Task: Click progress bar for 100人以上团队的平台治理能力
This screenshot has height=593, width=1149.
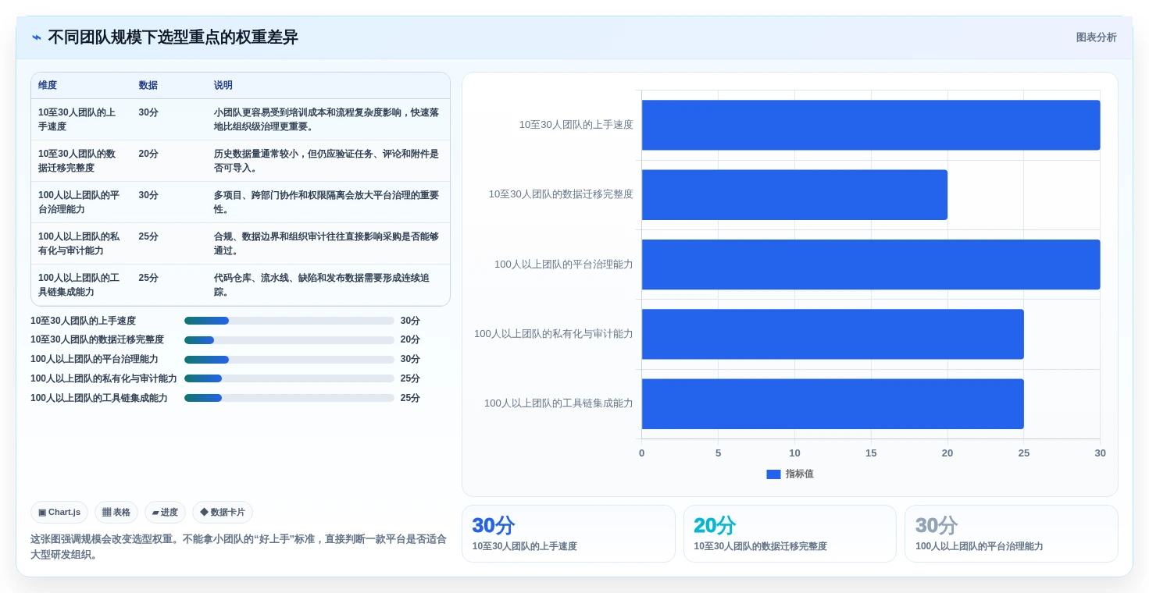Action: (289, 360)
